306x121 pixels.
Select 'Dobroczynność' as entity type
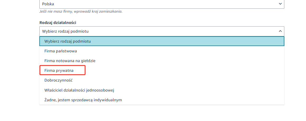pos(59,80)
